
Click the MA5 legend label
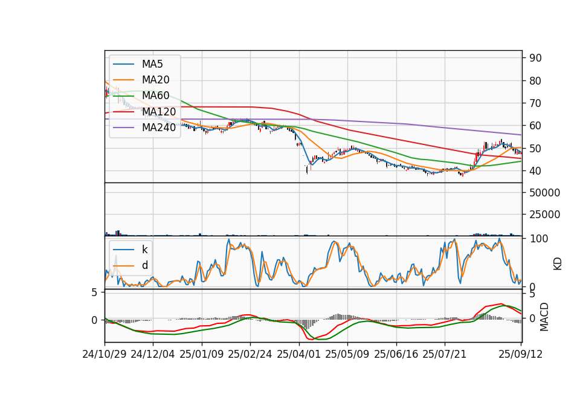click(152, 64)
